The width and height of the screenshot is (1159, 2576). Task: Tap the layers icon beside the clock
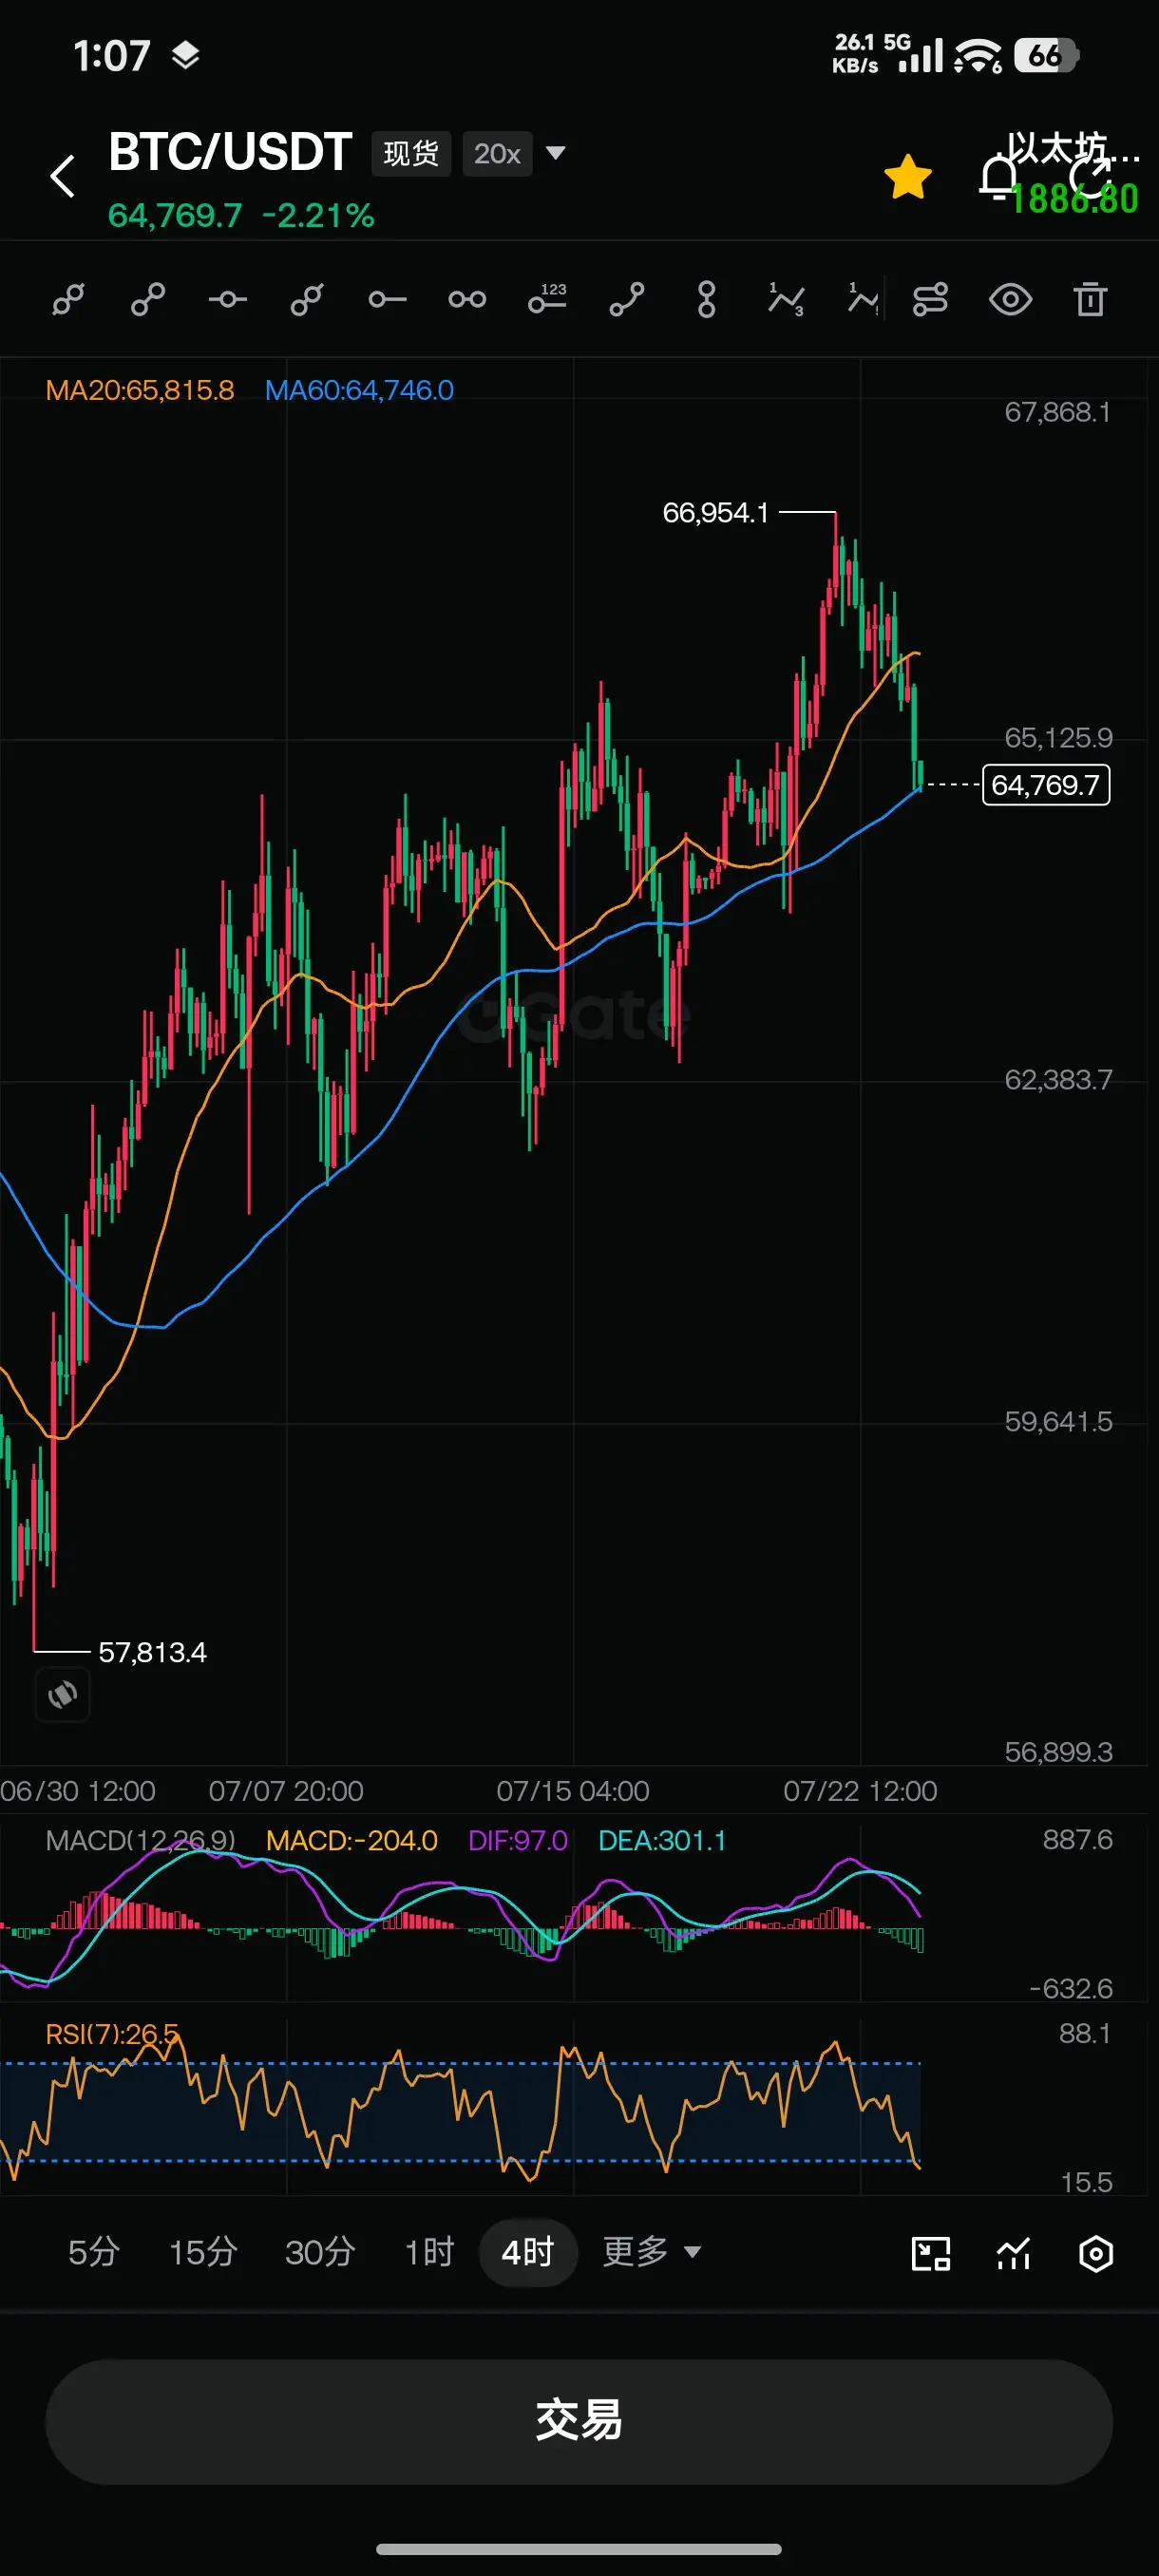(x=186, y=56)
